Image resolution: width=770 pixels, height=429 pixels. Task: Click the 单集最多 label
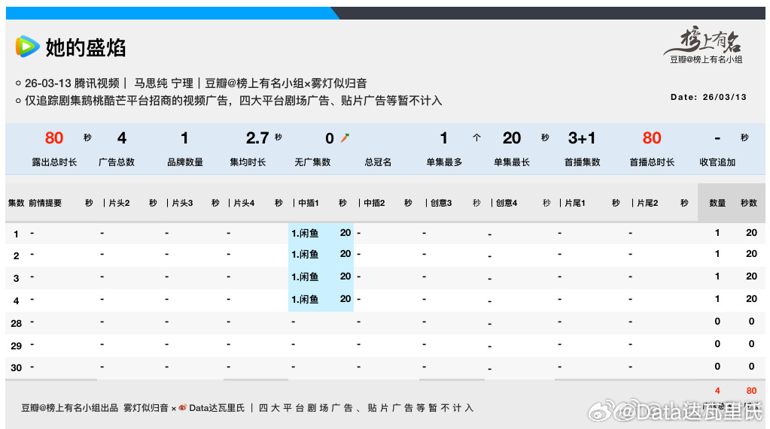444,162
